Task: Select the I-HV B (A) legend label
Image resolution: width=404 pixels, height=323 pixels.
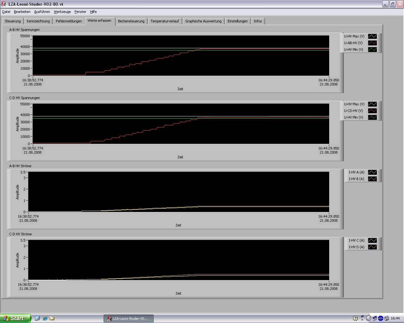Action: (x=356, y=179)
